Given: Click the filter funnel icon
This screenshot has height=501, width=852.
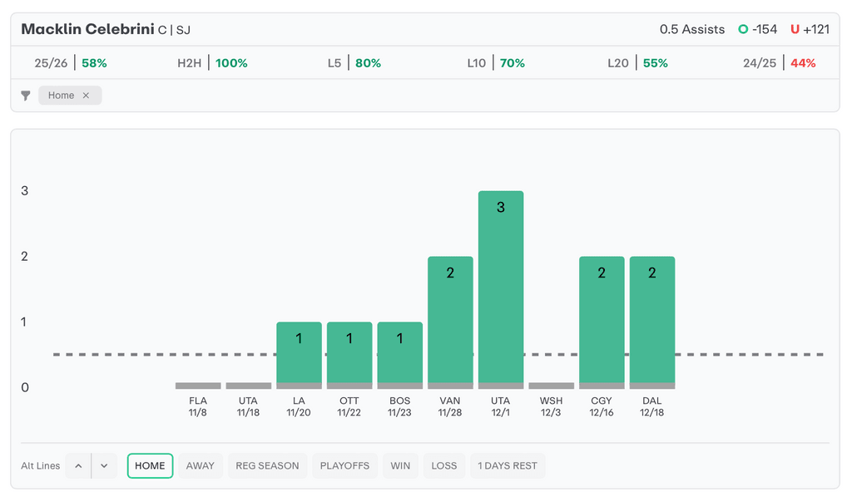Looking at the screenshot, I should 26,96.
